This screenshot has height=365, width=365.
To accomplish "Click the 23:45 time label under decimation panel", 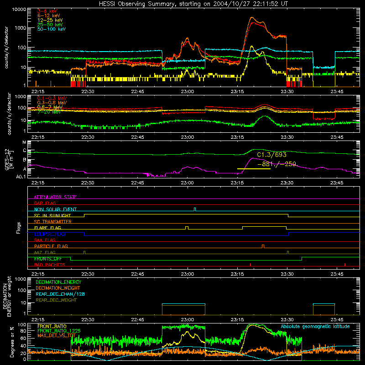I will tap(337, 320).
